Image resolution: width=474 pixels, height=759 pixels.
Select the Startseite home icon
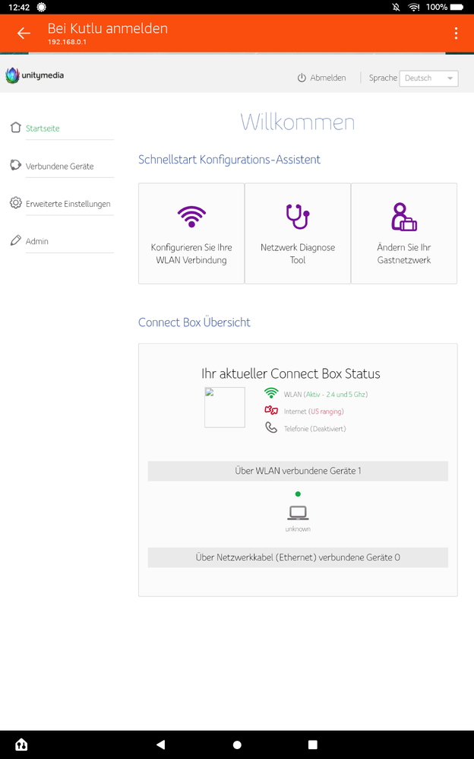pos(15,128)
